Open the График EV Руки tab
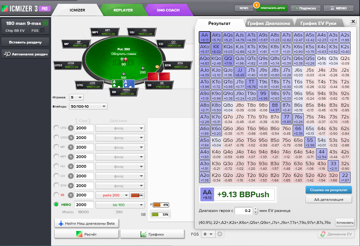This screenshot has height=246, width=360. pyautogui.click(x=318, y=23)
